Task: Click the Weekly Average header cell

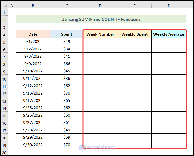Action: tap(169, 34)
